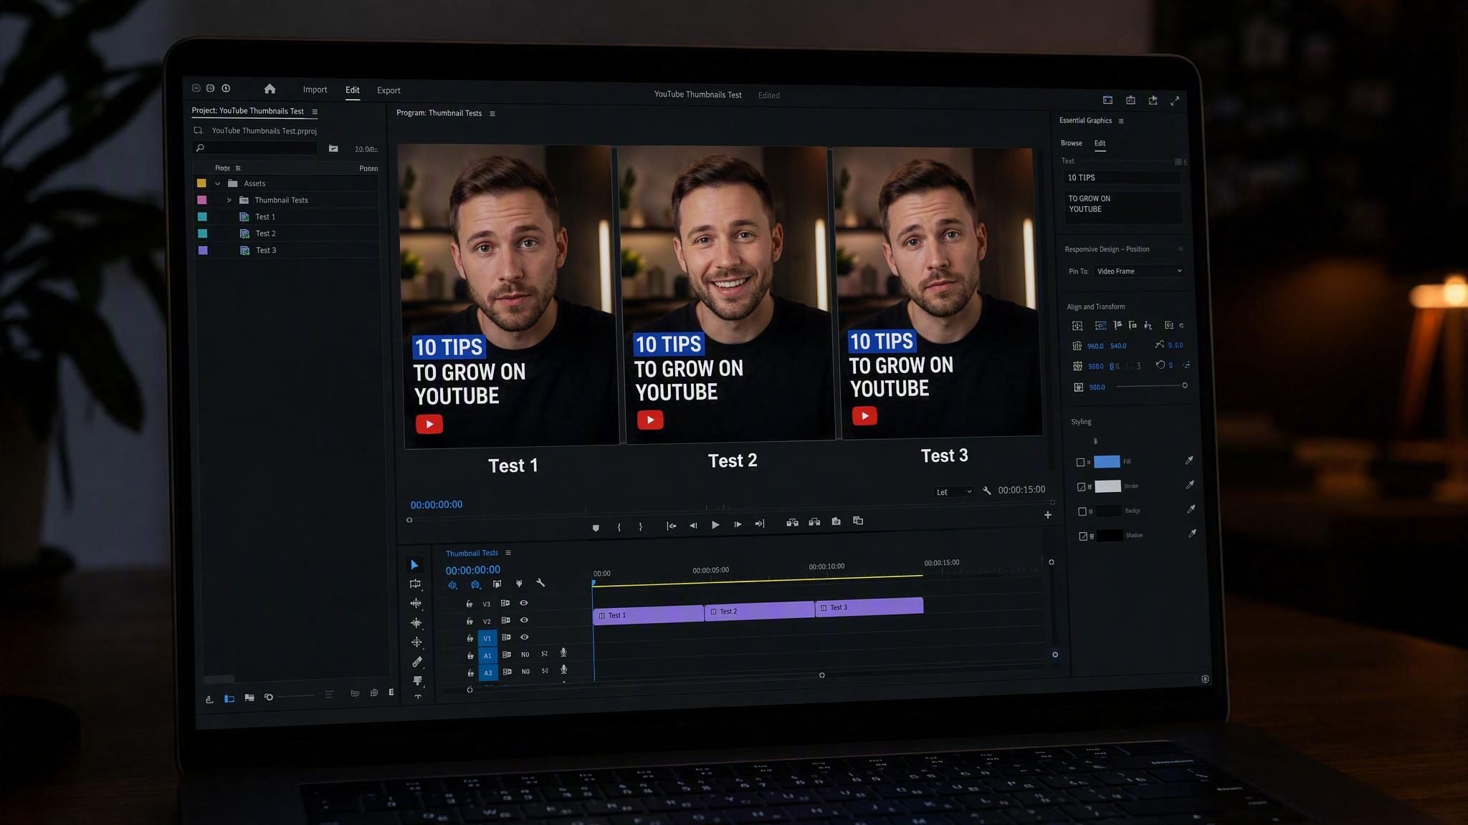Click the share/export icon in top-right header
Image resolution: width=1468 pixels, height=825 pixels.
[1153, 100]
